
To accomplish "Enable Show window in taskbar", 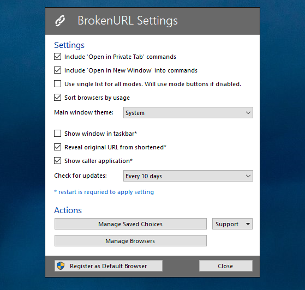I will coord(58,134).
